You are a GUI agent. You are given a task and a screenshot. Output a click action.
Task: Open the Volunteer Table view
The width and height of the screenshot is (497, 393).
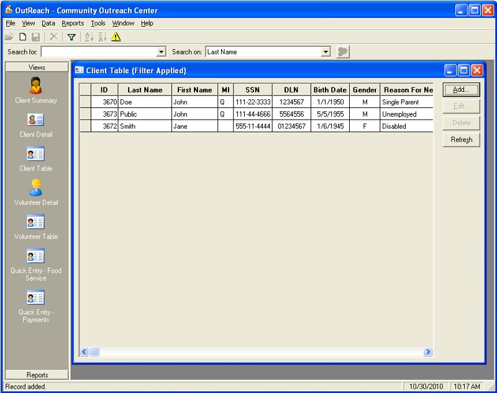[x=36, y=227]
